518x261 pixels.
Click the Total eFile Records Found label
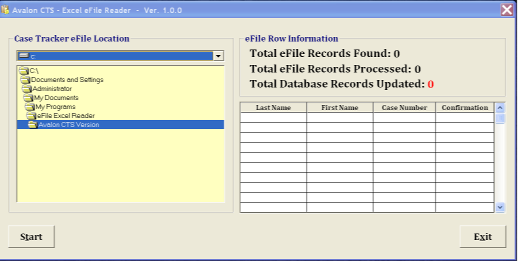(320, 53)
